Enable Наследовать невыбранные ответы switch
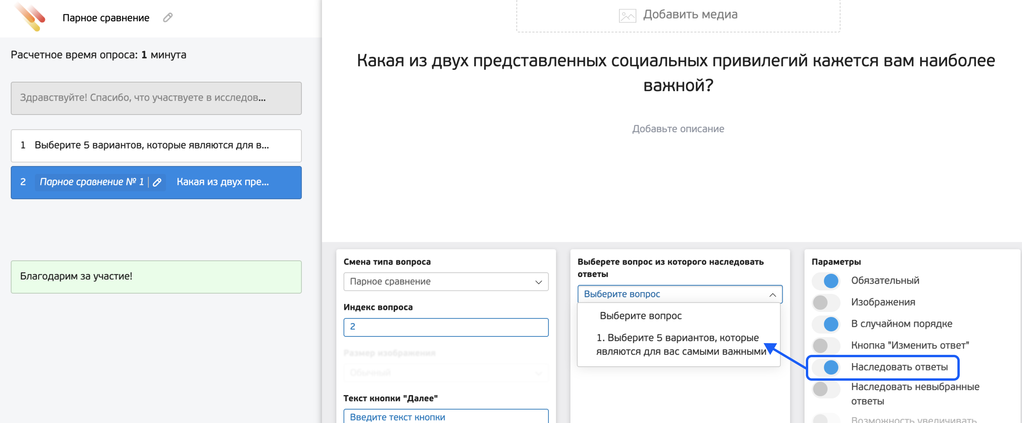Image resolution: width=1022 pixels, height=423 pixels. tap(826, 389)
